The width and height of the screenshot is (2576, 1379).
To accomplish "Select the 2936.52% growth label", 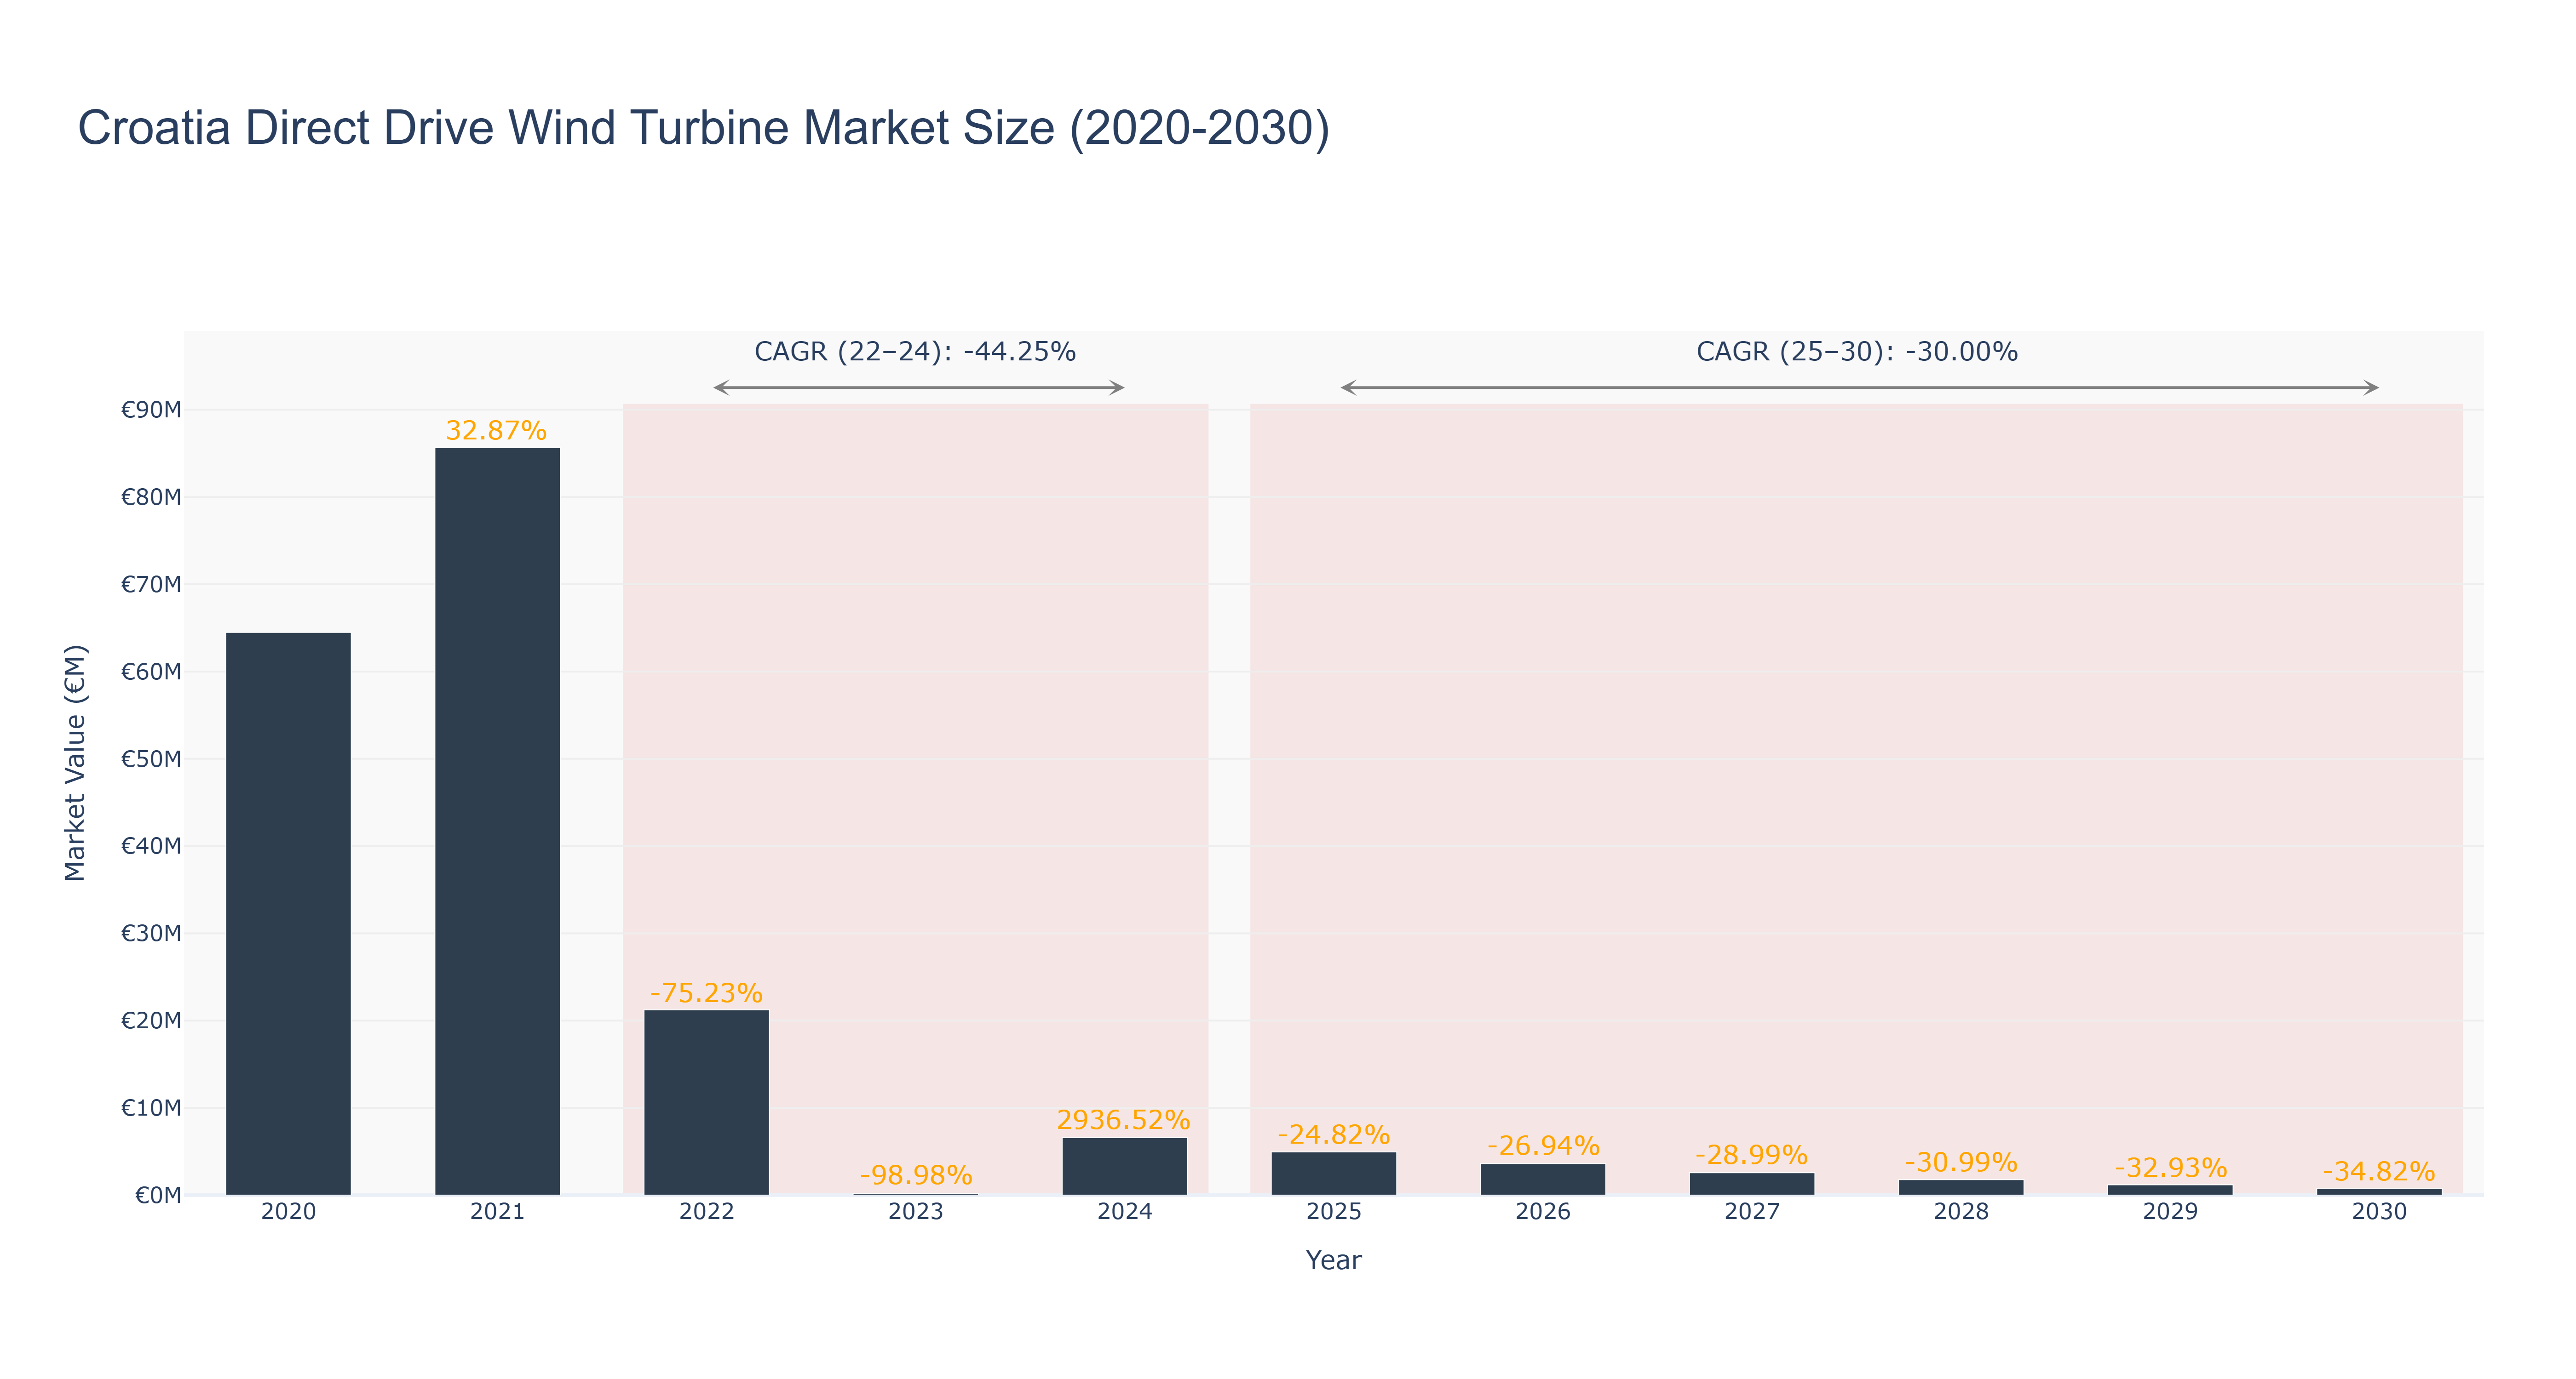I will (1123, 1120).
